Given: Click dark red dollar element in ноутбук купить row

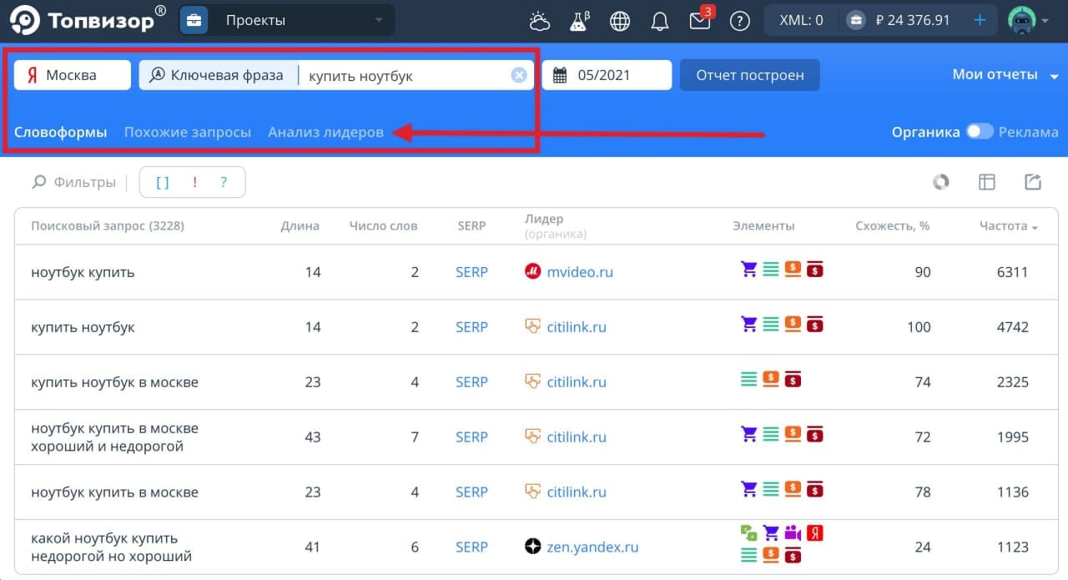Looking at the screenshot, I should 815,269.
